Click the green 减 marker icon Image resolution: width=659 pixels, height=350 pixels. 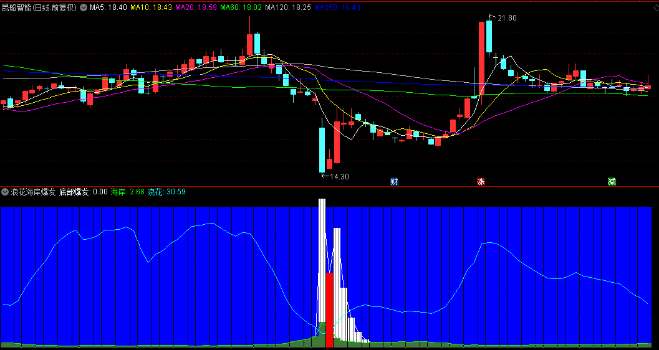tap(612, 182)
